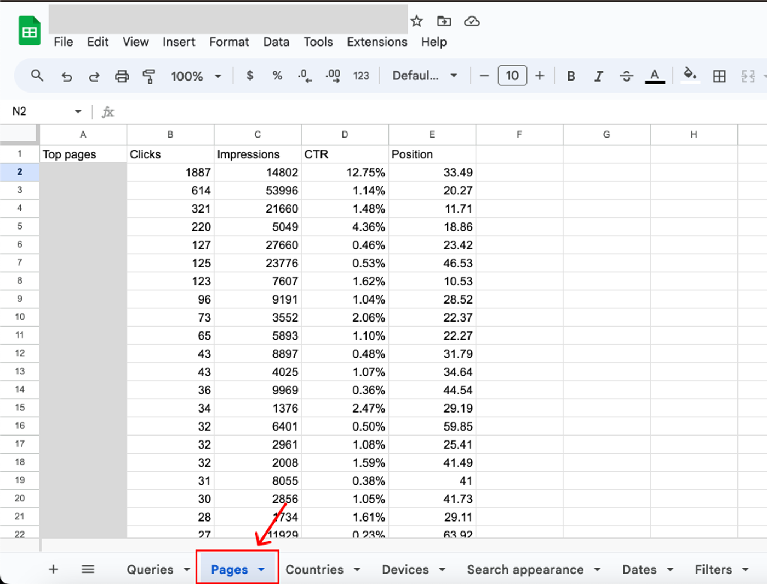Format selection as percent
This screenshot has width=767, height=584.
coord(277,76)
